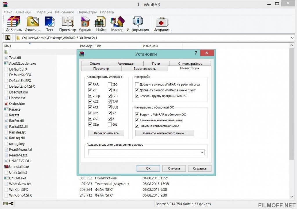Select the Order.htm file icon
Image resolution: width=297 pixels, height=209 pixels.
point(6,104)
